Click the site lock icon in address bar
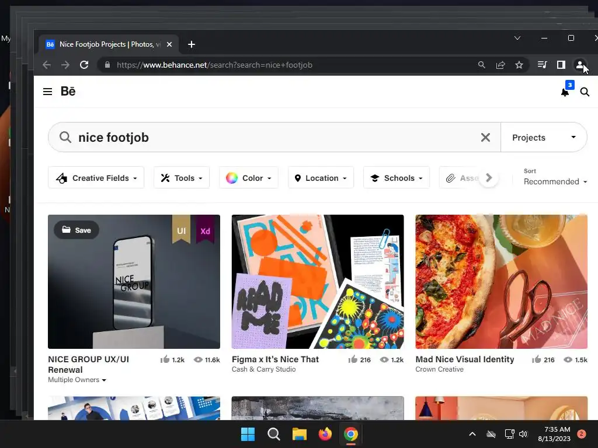 coord(107,65)
